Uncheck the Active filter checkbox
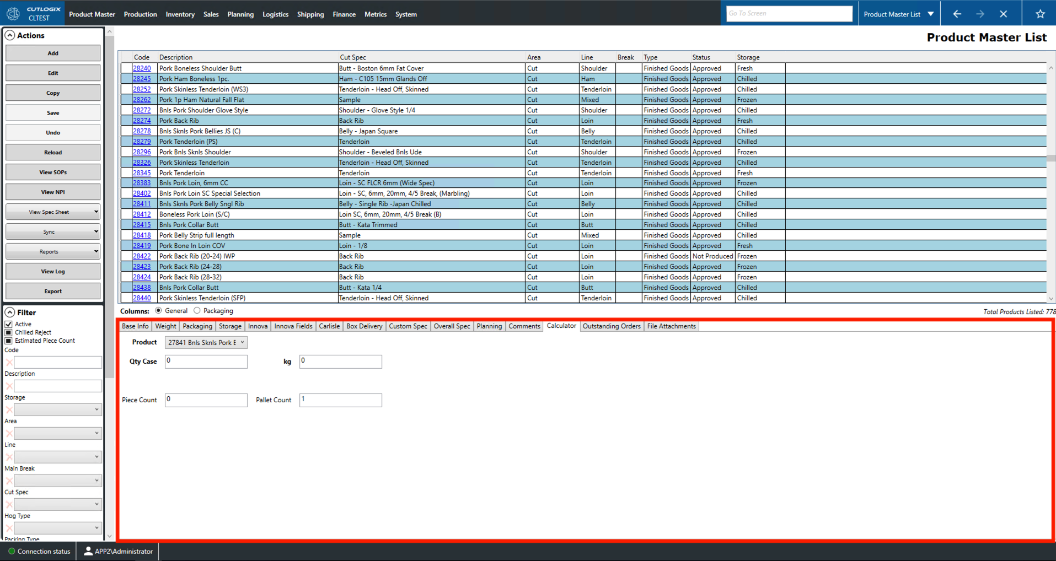The height and width of the screenshot is (561, 1056). click(x=8, y=323)
